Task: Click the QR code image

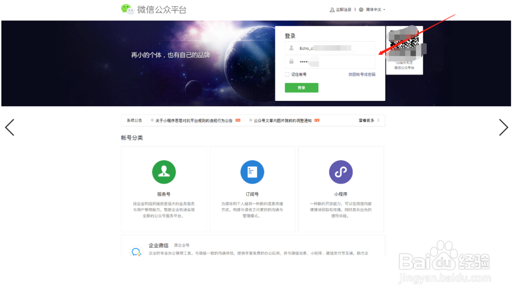Action: click(404, 43)
